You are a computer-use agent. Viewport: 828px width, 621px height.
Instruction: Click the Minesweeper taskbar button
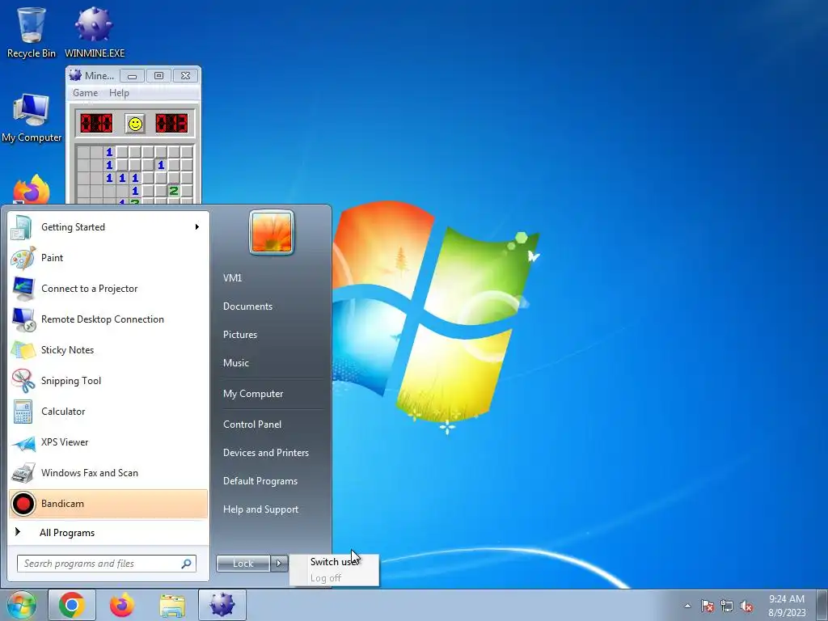[x=222, y=605]
